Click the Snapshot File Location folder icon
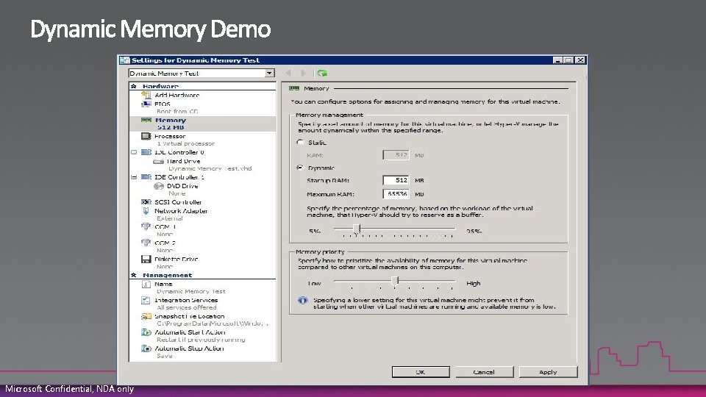The width and height of the screenshot is (706, 397). coord(146,316)
